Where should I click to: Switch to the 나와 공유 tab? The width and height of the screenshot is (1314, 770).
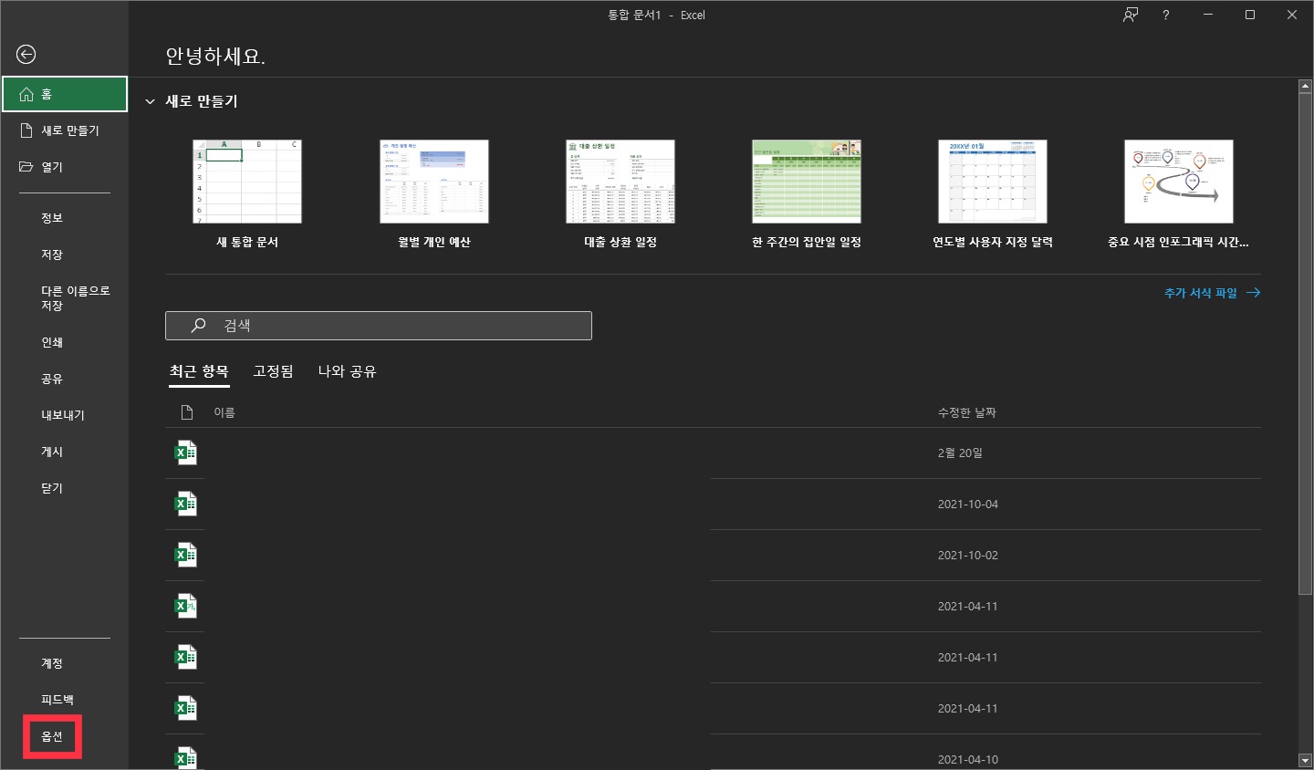pyautogui.click(x=347, y=371)
